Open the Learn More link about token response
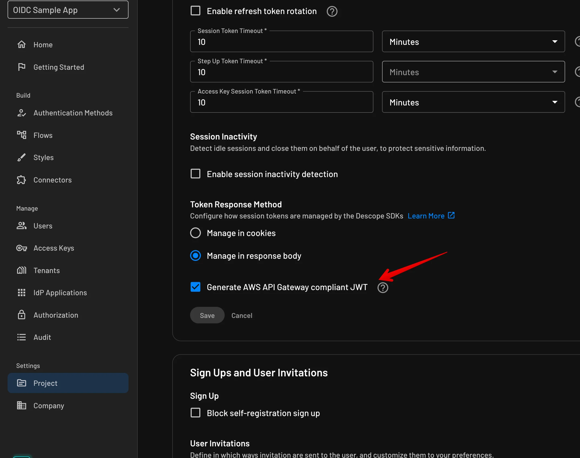This screenshot has width=580, height=458. click(426, 216)
